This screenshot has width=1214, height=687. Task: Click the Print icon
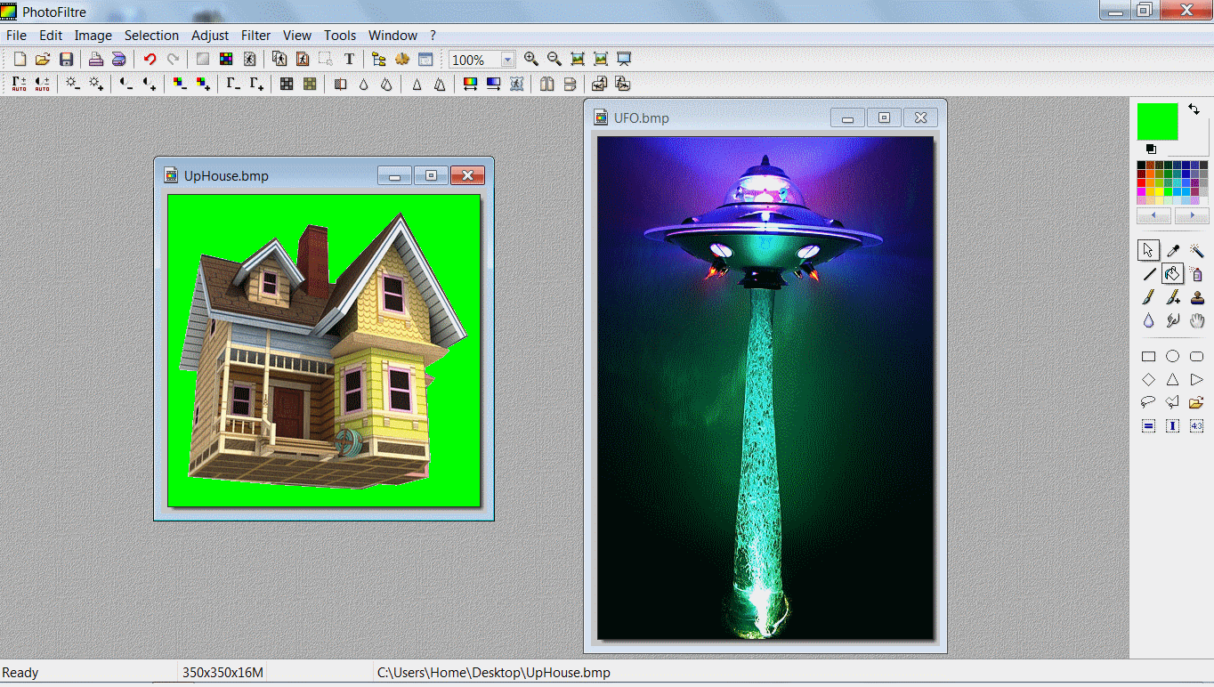tap(96, 60)
